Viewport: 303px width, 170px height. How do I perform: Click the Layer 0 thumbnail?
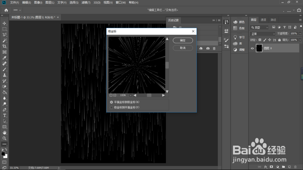point(259,48)
